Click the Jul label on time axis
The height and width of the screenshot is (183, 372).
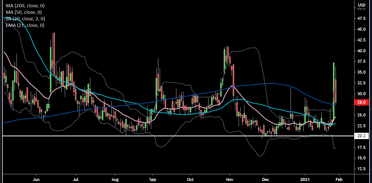76,180
